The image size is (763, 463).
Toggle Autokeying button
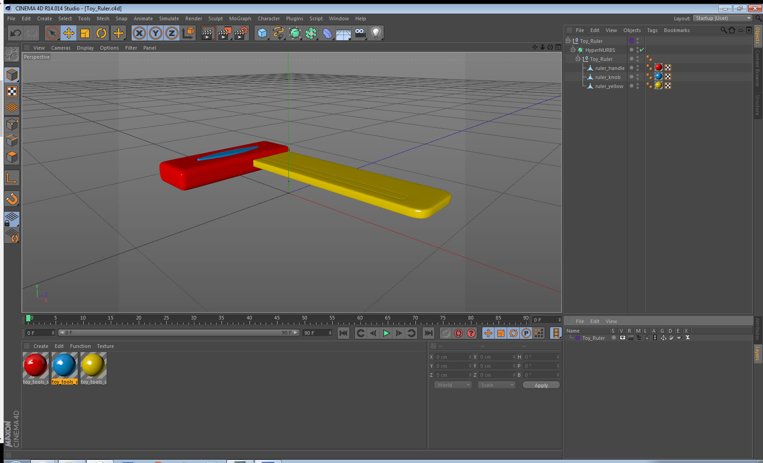[458, 333]
